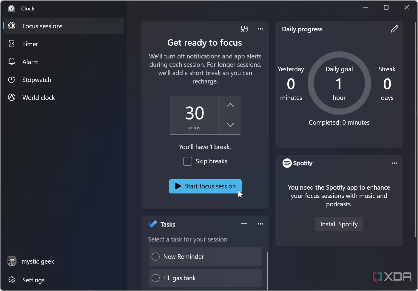Decrease focus minutes with the down chevron
The image size is (418, 291).
(x=230, y=125)
